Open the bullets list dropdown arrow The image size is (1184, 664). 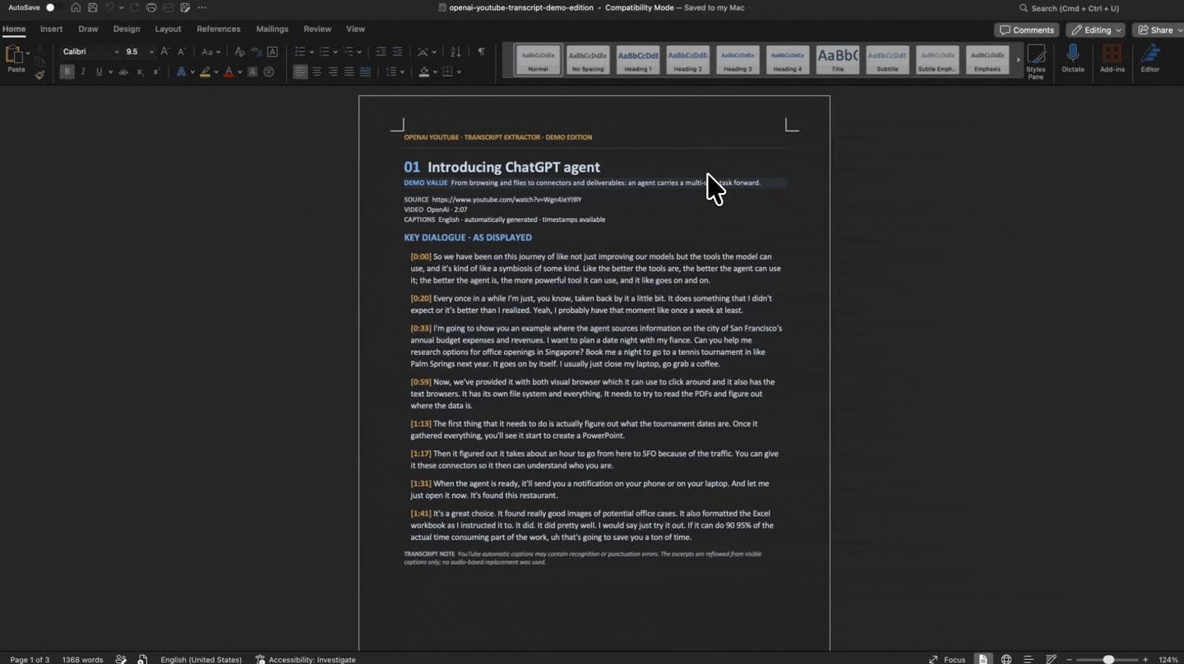pyautogui.click(x=313, y=52)
